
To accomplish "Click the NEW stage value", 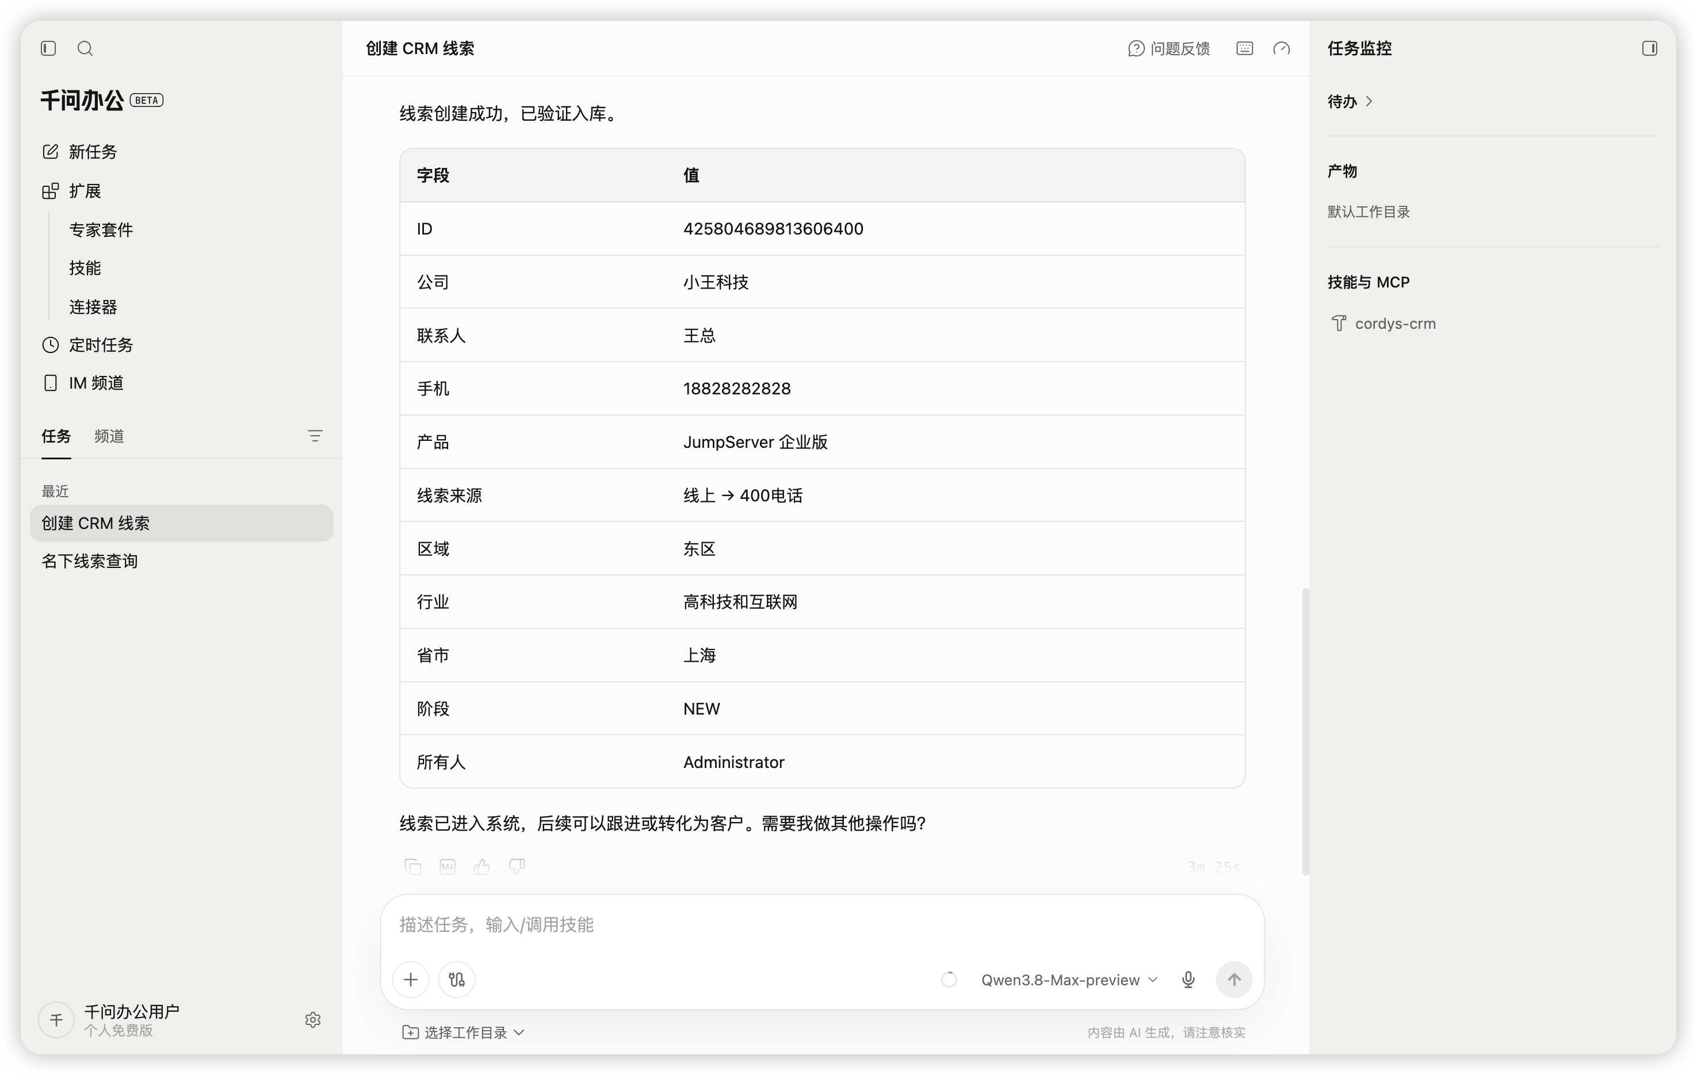I will pyautogui.click(x=701, y=709).
